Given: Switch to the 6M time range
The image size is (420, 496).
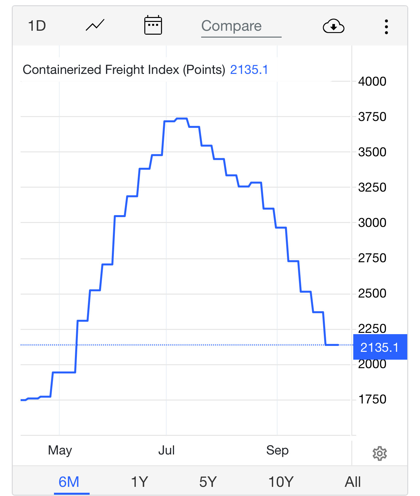Looking at the screenshot, I should (x=69, y=482).
